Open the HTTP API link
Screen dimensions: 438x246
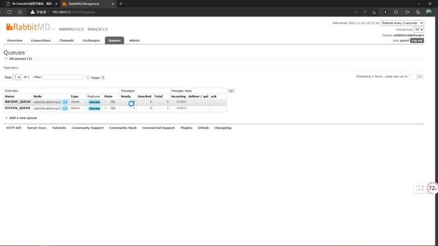pos(14,128)
